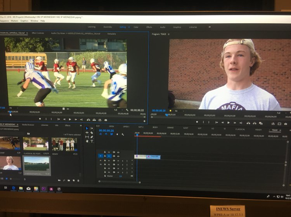Open Source monitor button editor plus
Image resolution: width=291 pixels, height=217 pixels.
[144, 121]
